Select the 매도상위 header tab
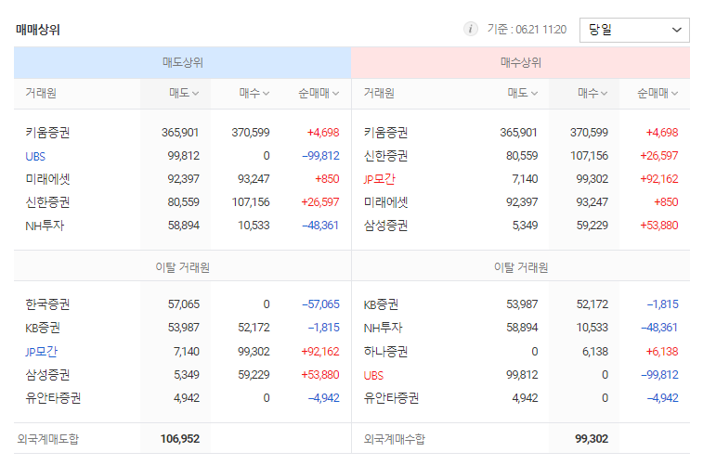Image resolution: width=703 pixels, height=465 pixels. (x=182, y=63)
